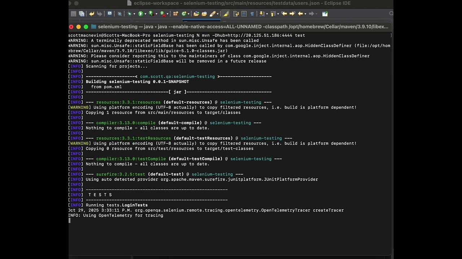Click "com.scott.qa:selenium-testing" cyan text
Viewport: 462px width, 259px height.
[x=177, y=77]
